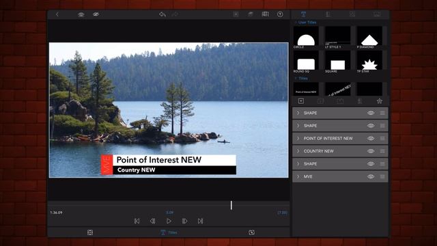Click the reset loop icon in bottom bar
The image size is (437, 246).
251,232
